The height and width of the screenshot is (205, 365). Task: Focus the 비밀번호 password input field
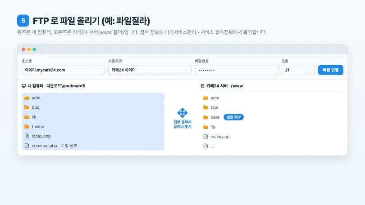(x=237, y=70)
